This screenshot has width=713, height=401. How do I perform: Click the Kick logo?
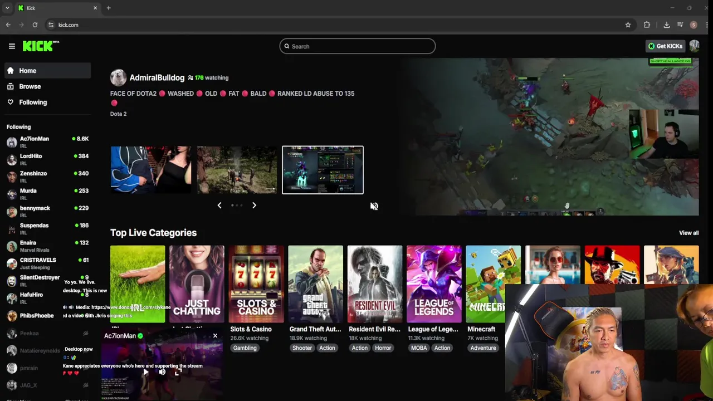point(41,46)
